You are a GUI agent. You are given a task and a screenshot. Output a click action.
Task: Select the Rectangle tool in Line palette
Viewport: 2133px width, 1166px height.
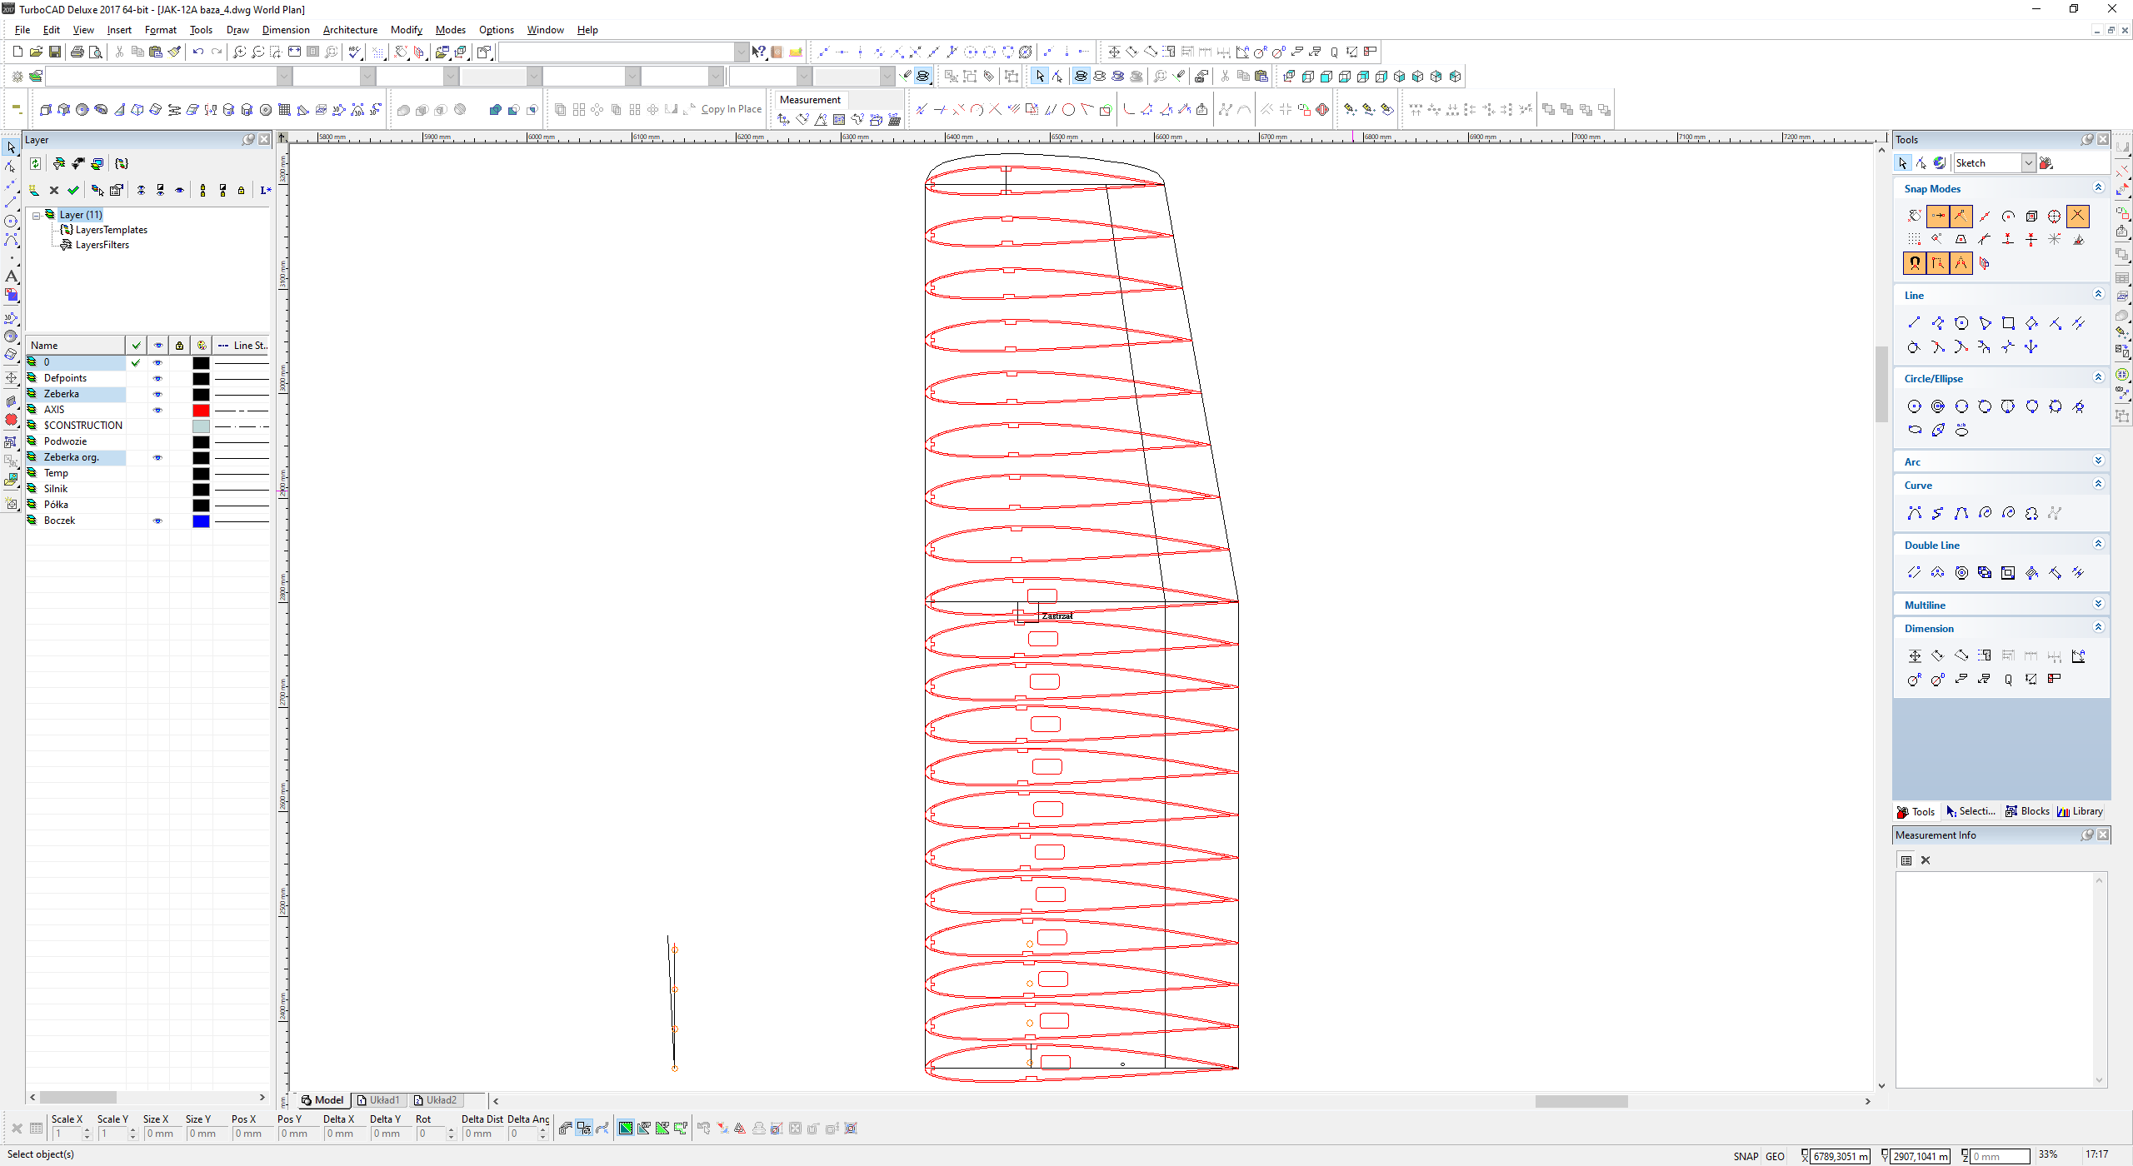tap(2008, 323)
